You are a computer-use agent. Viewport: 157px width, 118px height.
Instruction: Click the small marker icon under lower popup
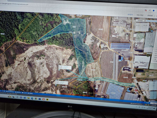(56, 85)
